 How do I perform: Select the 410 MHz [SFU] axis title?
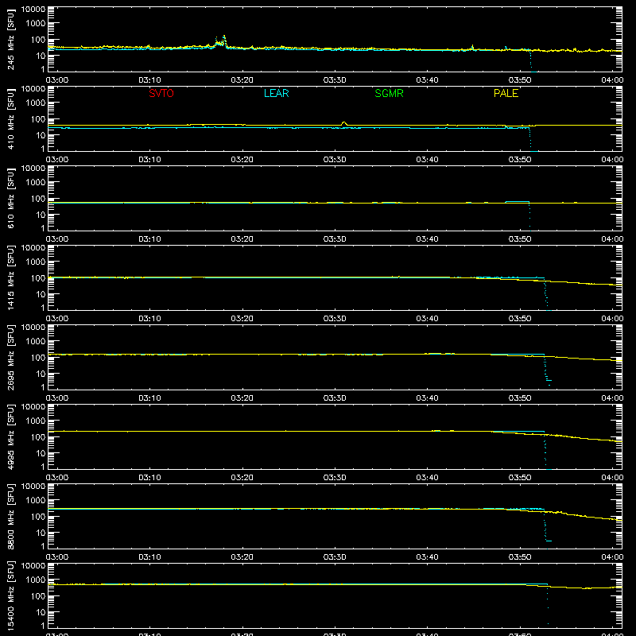11,118
